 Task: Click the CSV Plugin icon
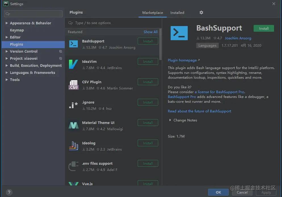(74, 85)
